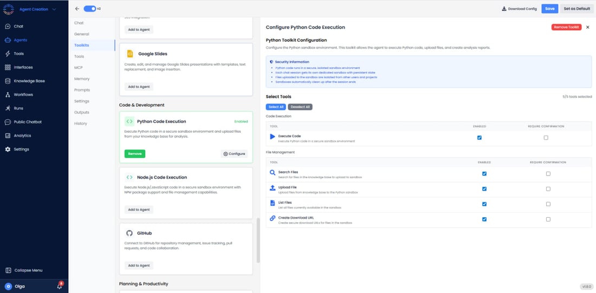
Task: Add Google Slides to agent
Action: click(139, 87)
